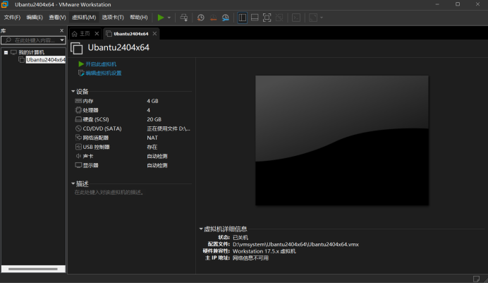Viewport: 488px width, 283px height.
Task: Focus the library search input field
Action: click(30, 40)
